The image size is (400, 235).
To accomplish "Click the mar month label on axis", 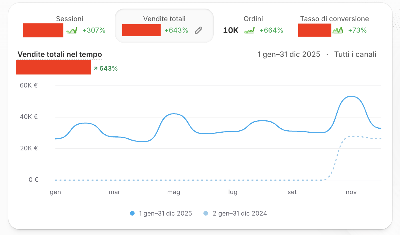I will pos(115,192).
